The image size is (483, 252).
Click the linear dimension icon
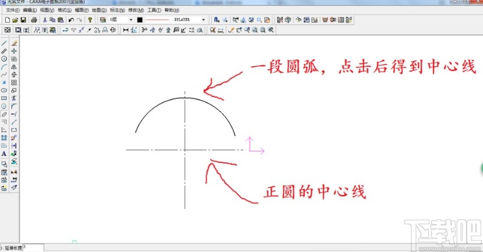point(126,30)
